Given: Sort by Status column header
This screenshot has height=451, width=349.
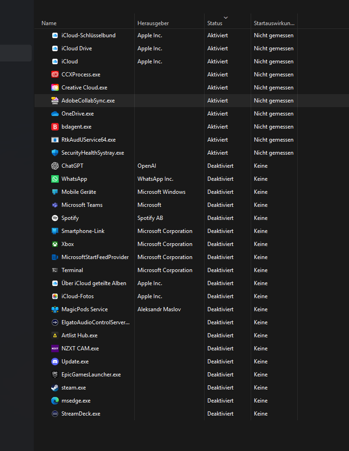Looking at the screenshot, I should pyautogui.click(x=215, y=23).
